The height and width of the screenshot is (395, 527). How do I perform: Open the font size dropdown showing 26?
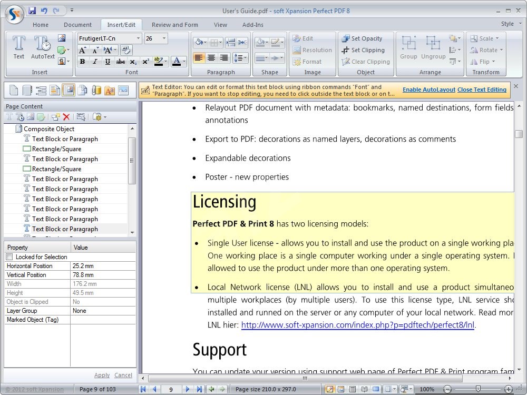point(164,38)
